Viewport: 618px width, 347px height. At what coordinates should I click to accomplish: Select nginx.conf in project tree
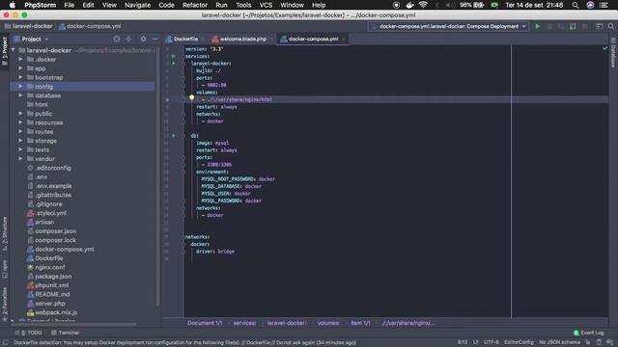pyautogui.click(x=49, y=267)
